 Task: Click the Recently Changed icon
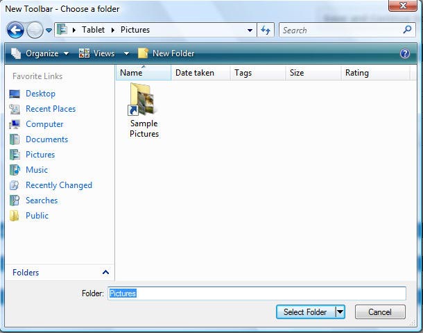(15, 185)
